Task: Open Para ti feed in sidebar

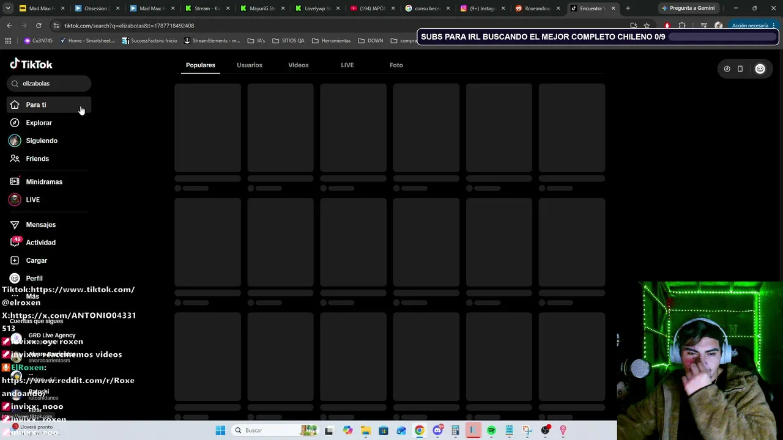Action: (x=49, y=105)
